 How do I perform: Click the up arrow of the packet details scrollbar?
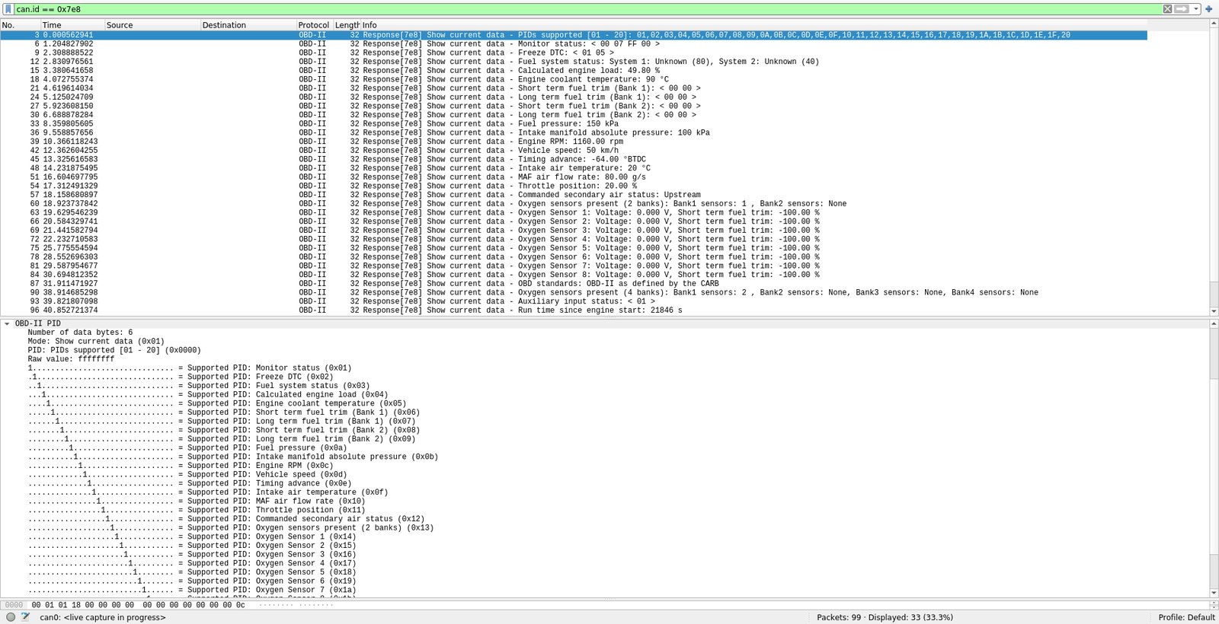[x=1214, y=324]
